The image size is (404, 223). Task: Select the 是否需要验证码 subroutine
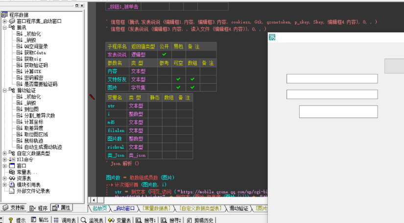(41, 84)
